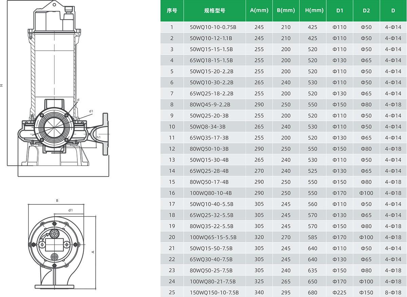
Task: Select the H(mm) column header
Action: pos(313,11)
